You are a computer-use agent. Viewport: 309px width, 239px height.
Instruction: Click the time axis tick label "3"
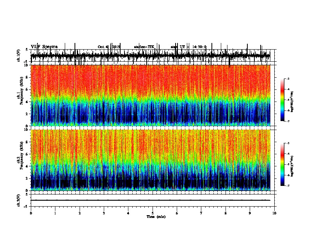click(104, 213)
